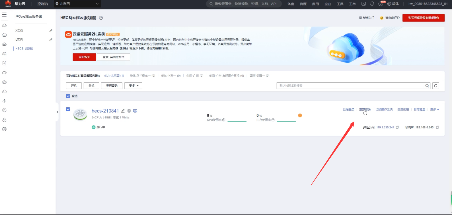Click the search magnifier in name search box

pyautogui.click(x=427, y=86)
